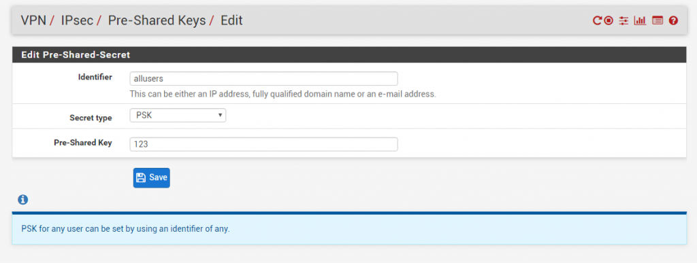Go to the VPN breadcrumb
The height and width of the screenshot is (263, 697).
[33, 20]
